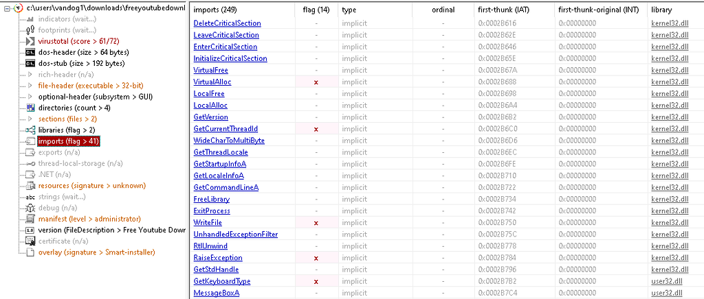Image resolution: width=704 pixels, height=299 pixels.
Task: Select file-header (executable > 32-bit) node
Action: tap(91, 86)
